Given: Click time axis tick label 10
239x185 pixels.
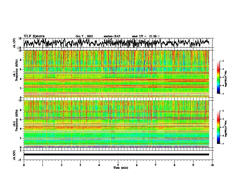Looking at the screenshot, I should point(212,165).
